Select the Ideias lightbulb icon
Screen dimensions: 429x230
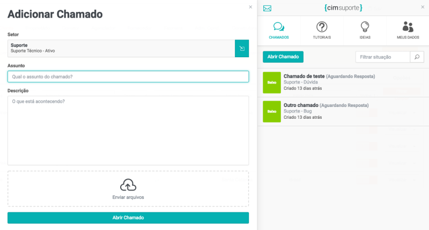click(x=365, y=30)
